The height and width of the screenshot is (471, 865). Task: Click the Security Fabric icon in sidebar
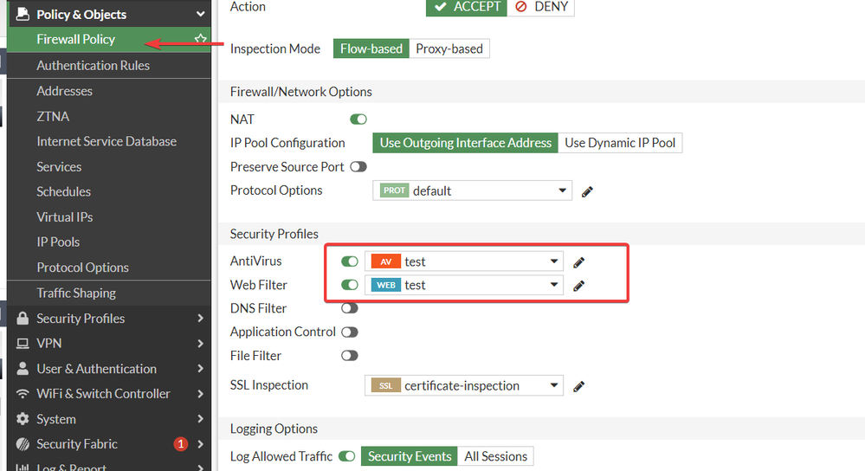click(23, 444)
